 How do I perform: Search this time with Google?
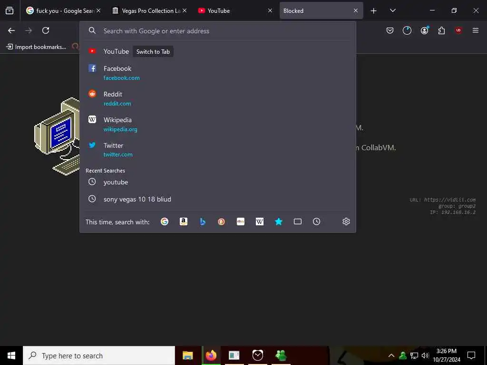[x=165, y=221]
